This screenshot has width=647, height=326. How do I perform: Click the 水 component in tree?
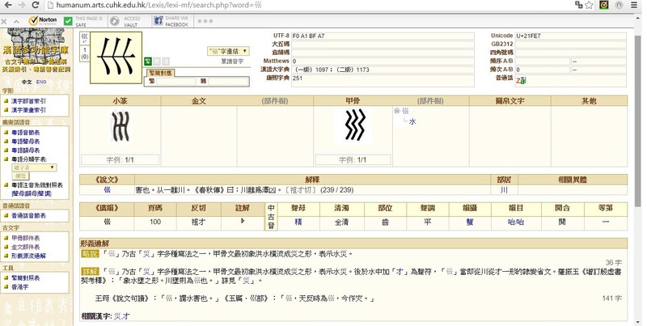(412, 121)
